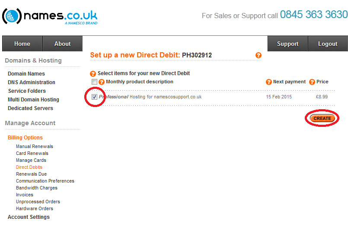
Task: Click the names.co.uk globe logo
Action: (x=12, y=16)
